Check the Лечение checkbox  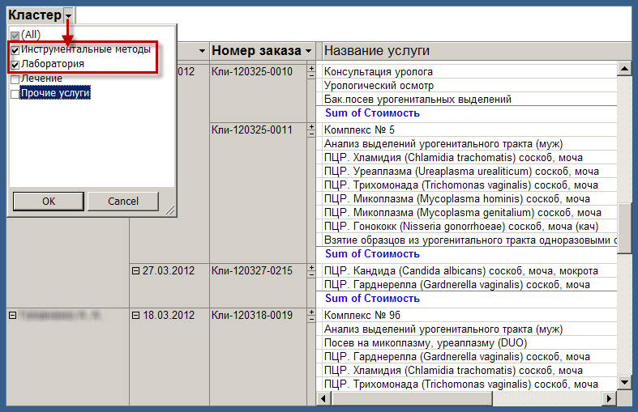[x=15, y=79]
